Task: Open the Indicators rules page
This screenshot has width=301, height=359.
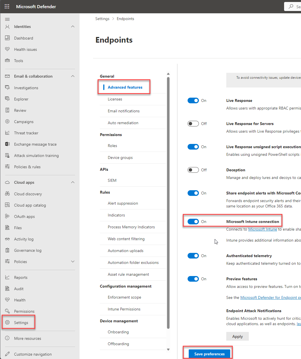Action: tap(116, 215)
